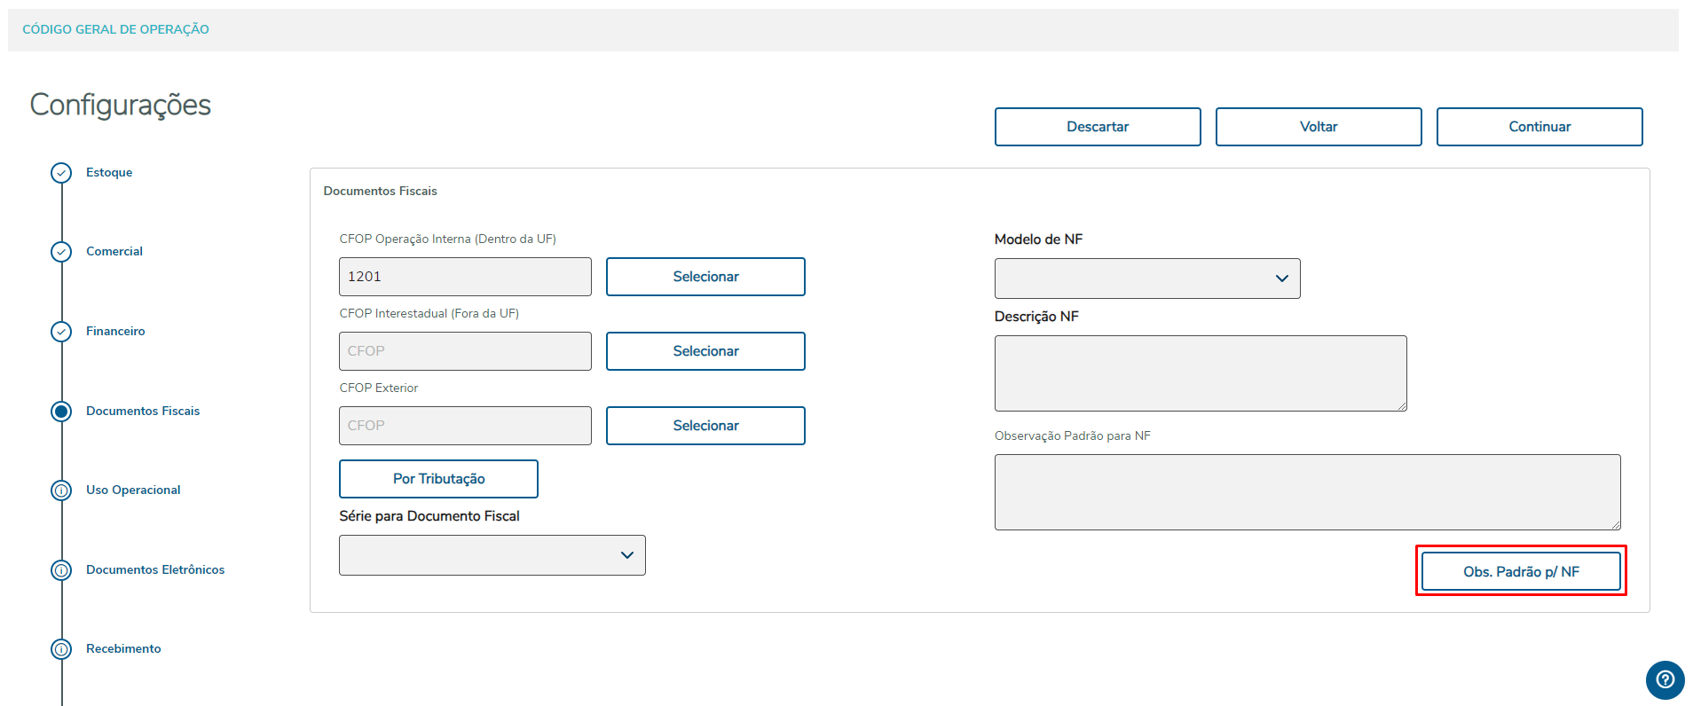Click Selecionar for CFOP Operação Interna
The image size is (1693, 706).
point(705,277)
